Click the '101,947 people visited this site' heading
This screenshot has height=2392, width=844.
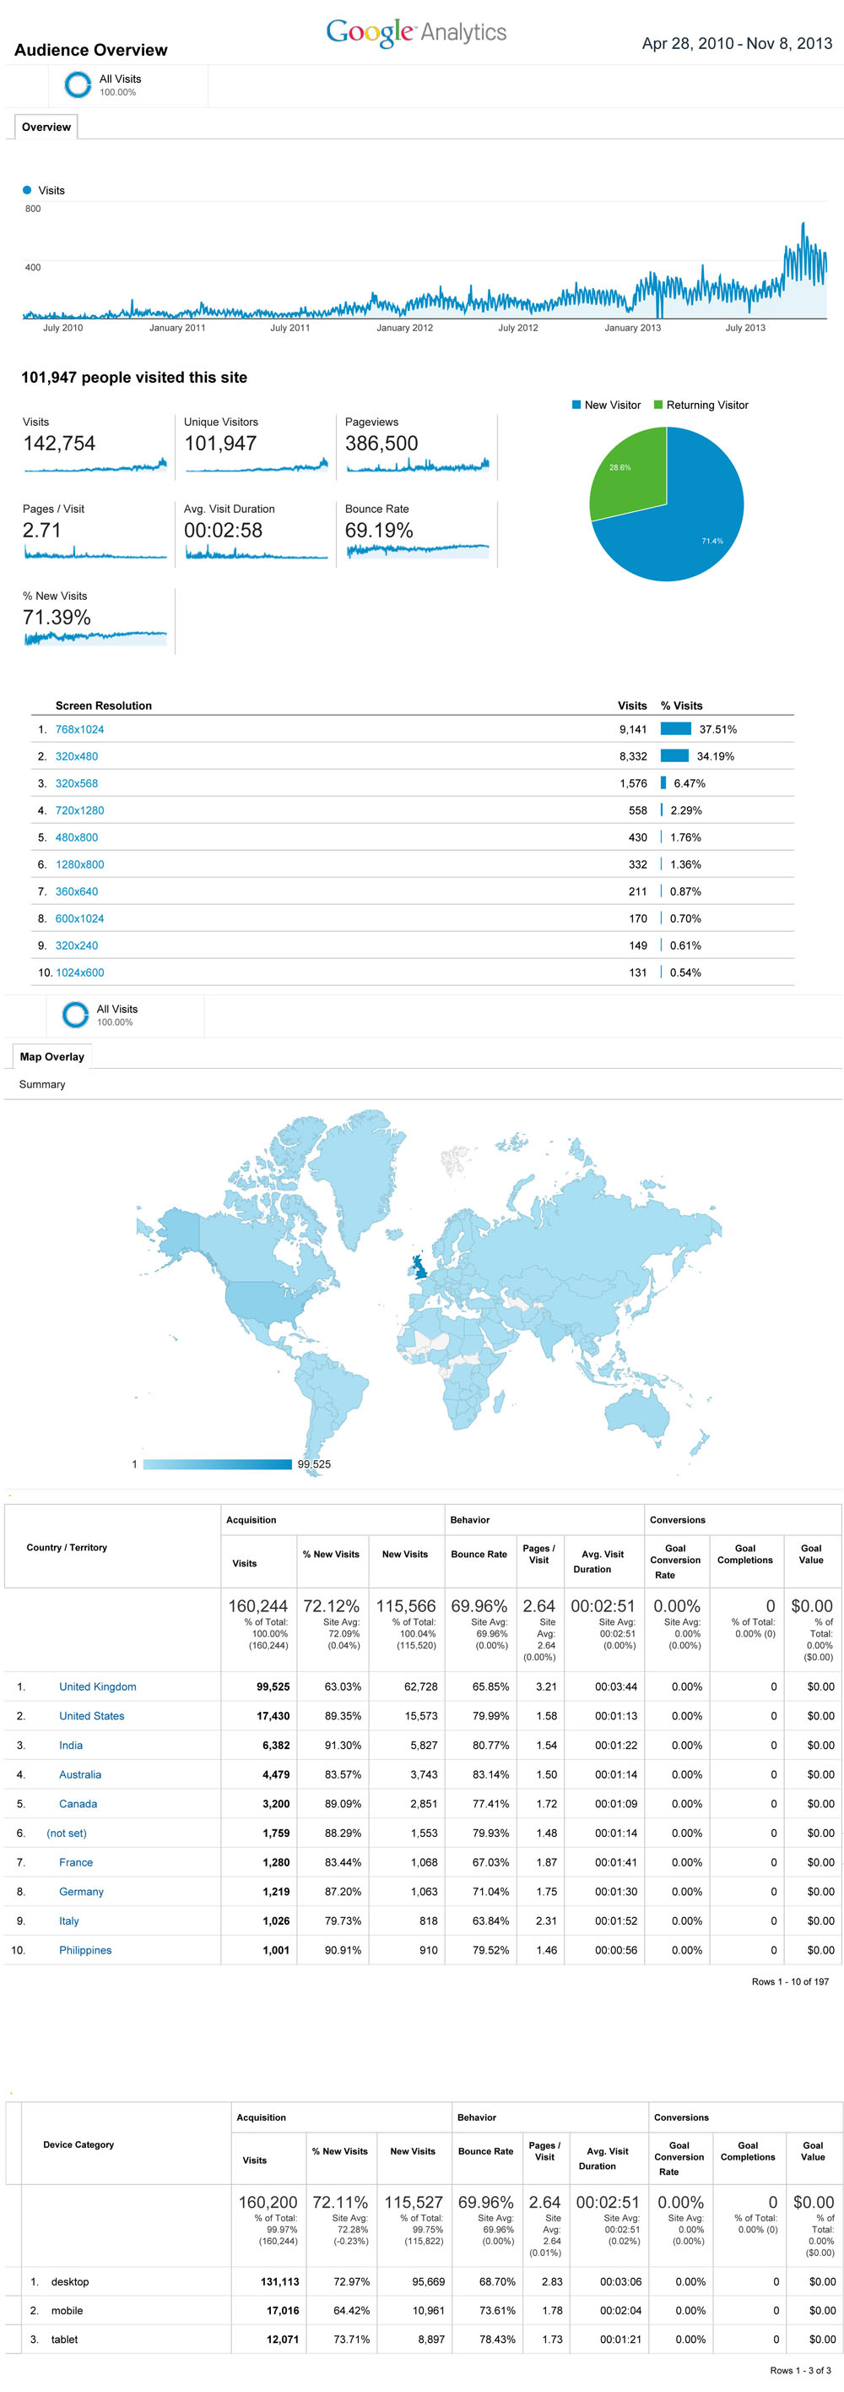[134, 378]
